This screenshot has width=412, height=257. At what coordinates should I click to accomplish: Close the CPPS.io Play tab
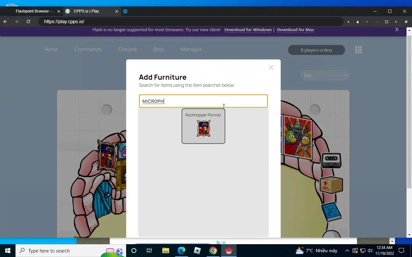[117, 11]
